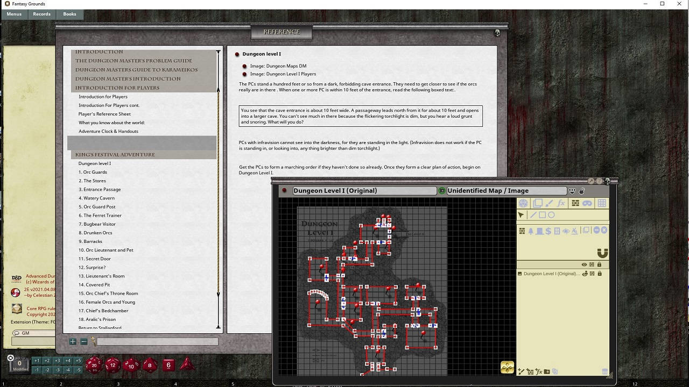Select the paintbrush drawing tool
Screen dimensions: 689x387
550,203
